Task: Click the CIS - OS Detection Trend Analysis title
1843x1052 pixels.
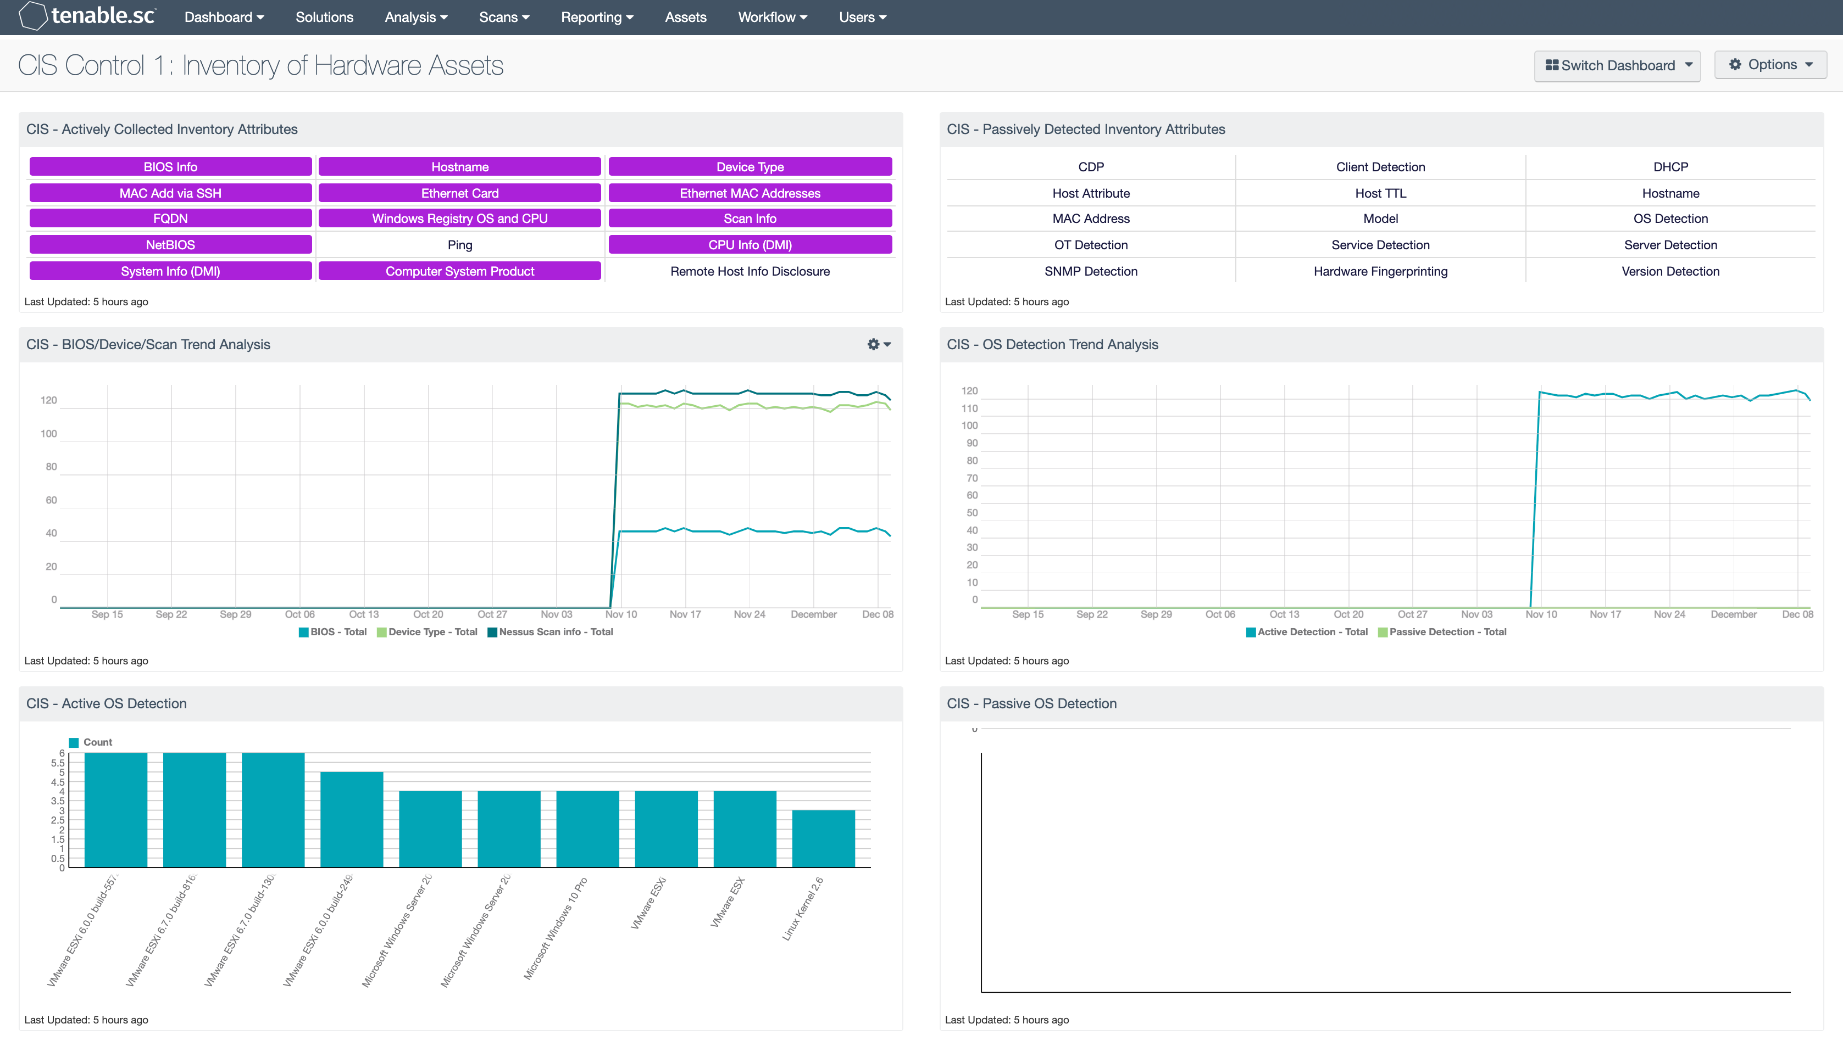Action: (1052, 345)
